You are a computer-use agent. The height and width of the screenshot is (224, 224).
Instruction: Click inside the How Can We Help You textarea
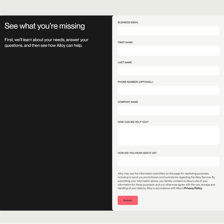(x=168, y=136)
